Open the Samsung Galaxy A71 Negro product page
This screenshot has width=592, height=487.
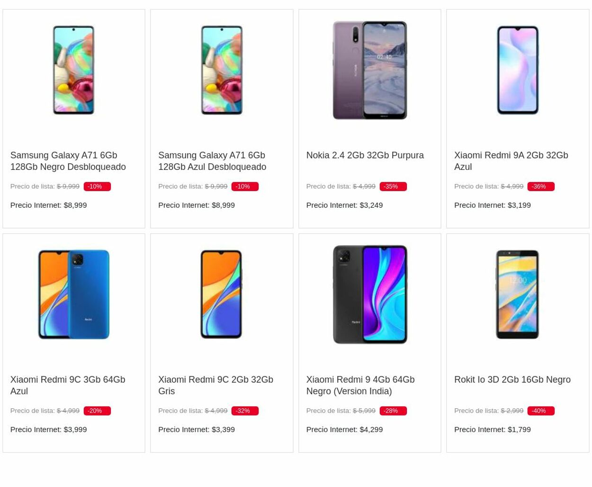pos(68,160)
